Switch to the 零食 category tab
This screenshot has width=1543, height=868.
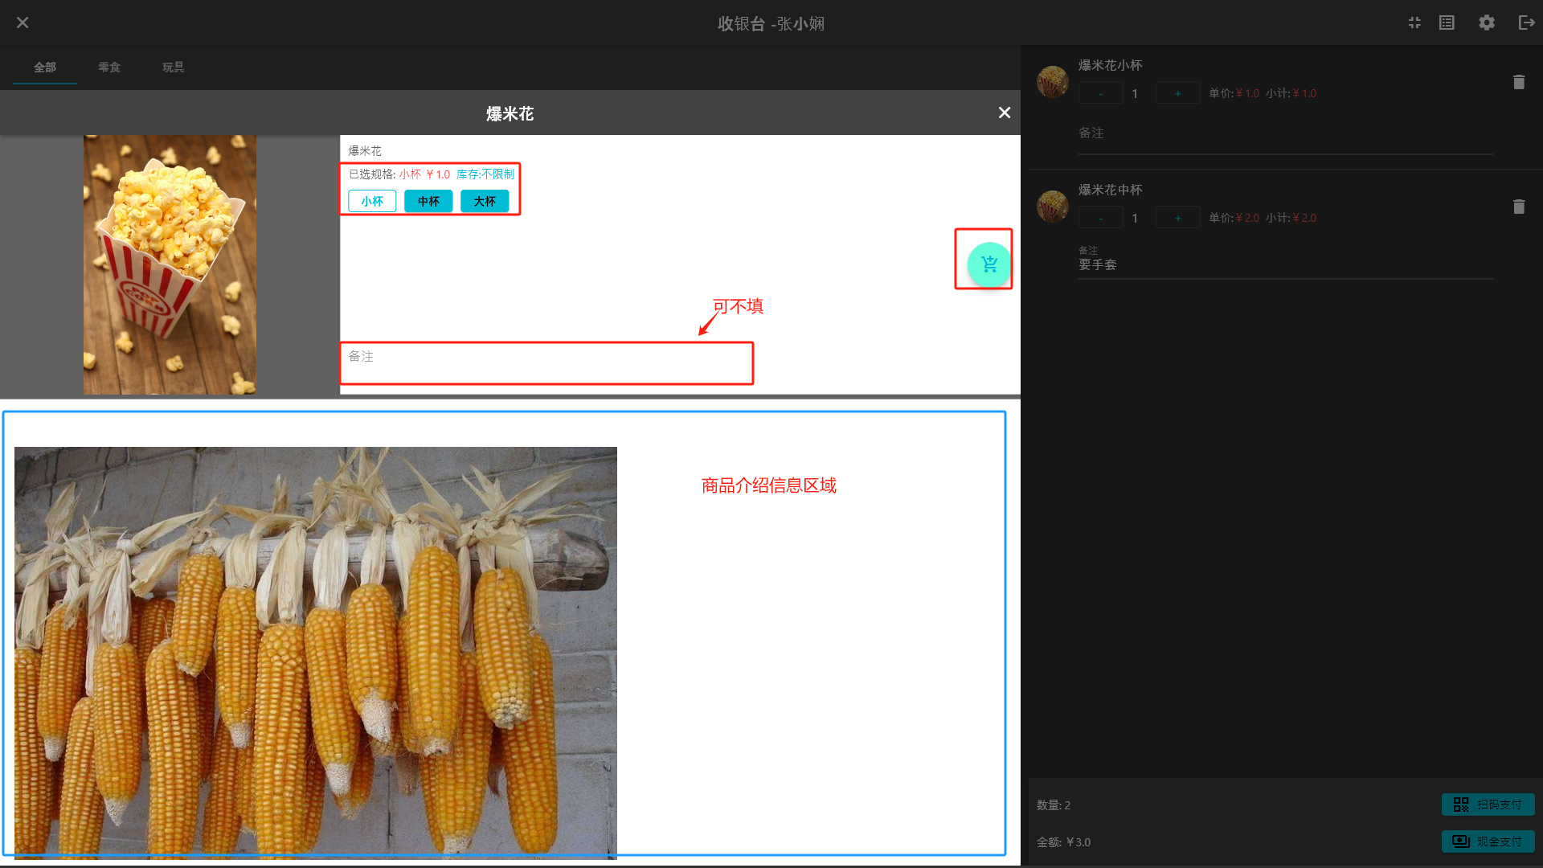coord(109,68)
